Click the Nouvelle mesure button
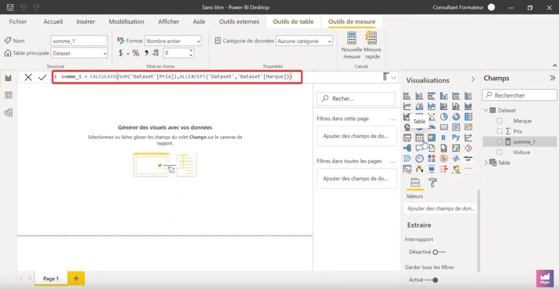This screenshot has width=559, height=289. (x=352, y=46)
